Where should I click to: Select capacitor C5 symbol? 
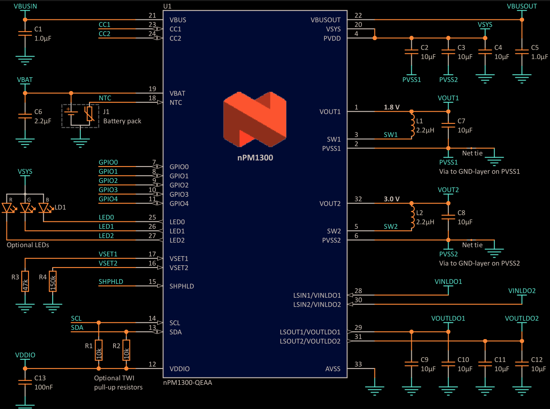point(522,52)
